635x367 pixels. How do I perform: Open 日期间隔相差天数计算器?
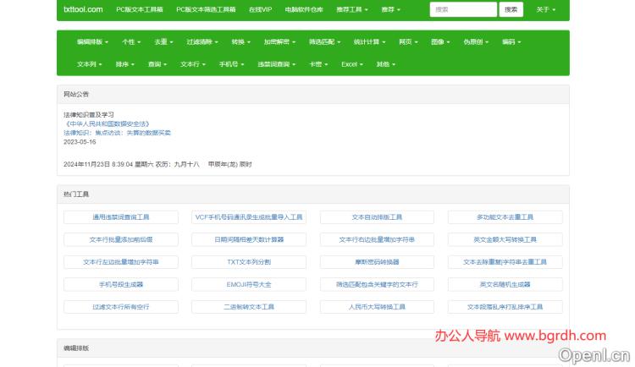click(249, 239)
